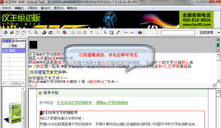Click up arrow of image pane scrollbar
Image resolution: width=221 pixels, height=128 pixels.
tap(218, 91)
